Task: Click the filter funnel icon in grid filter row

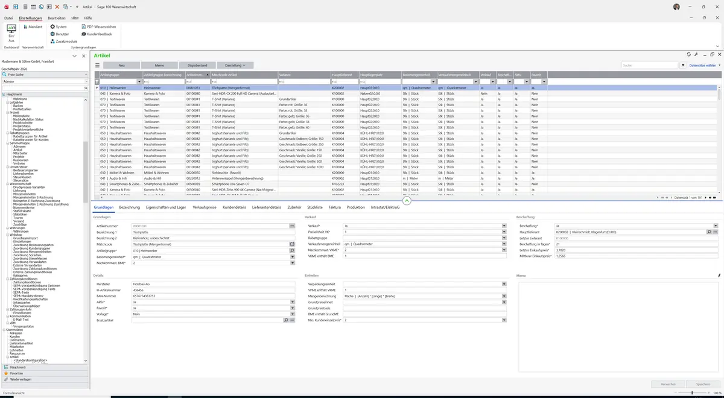Action: click(x=97, y=81)
